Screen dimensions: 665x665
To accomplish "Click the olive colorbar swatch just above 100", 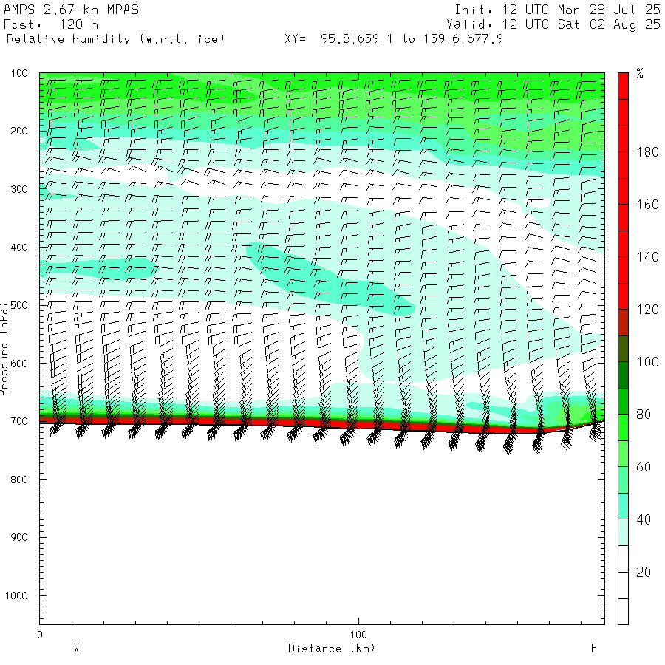I will tap(623, 349).
